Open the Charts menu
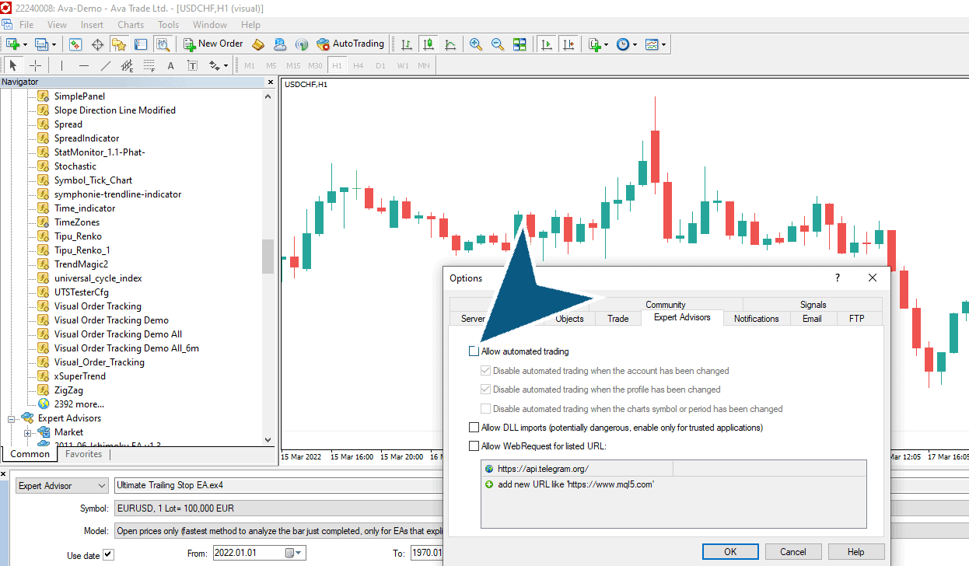The width and height of the screenshot is (969, 566). pyautogui.click(x=131, y=25)
